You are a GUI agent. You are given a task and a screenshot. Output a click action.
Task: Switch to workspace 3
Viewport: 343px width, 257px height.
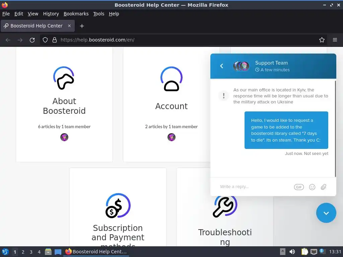coord(31,252)
